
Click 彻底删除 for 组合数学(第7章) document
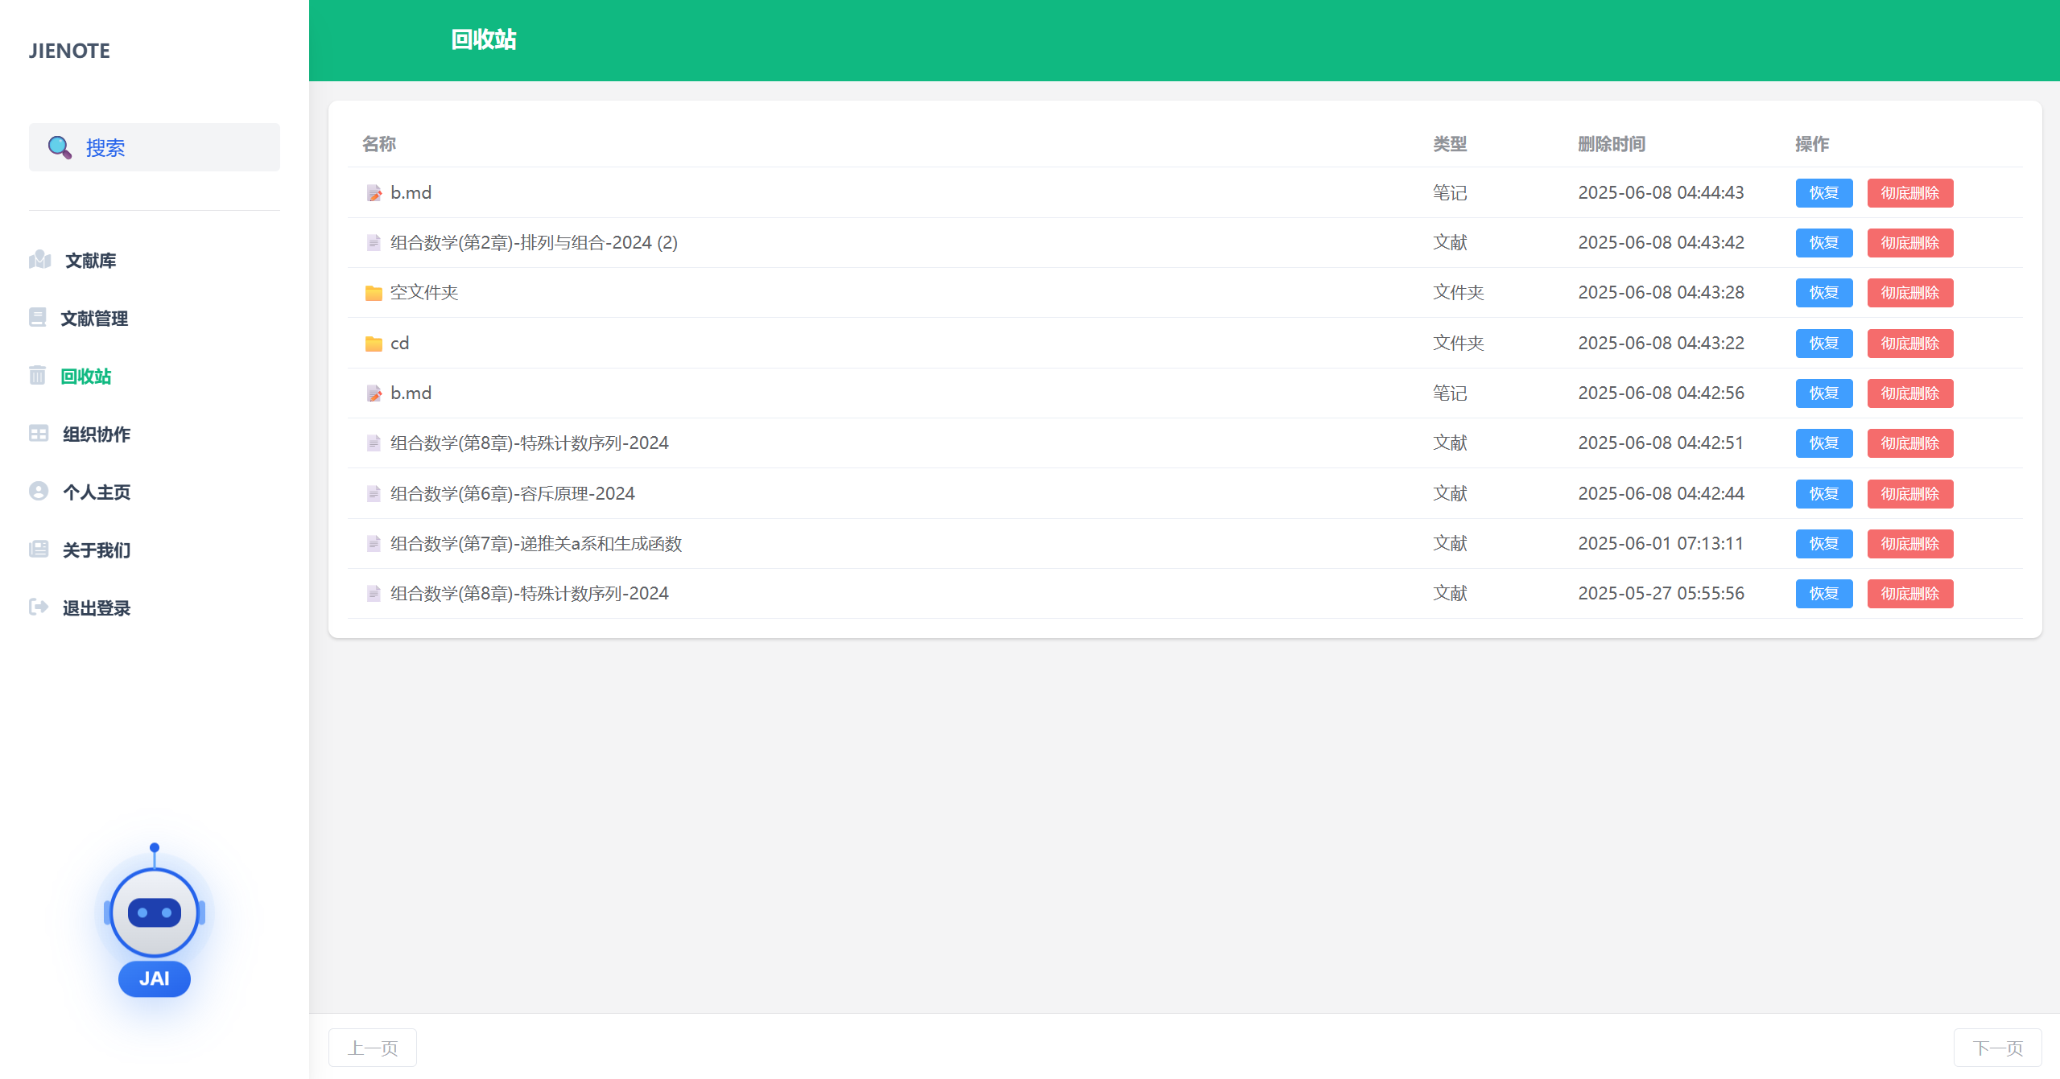point(1909,544)
